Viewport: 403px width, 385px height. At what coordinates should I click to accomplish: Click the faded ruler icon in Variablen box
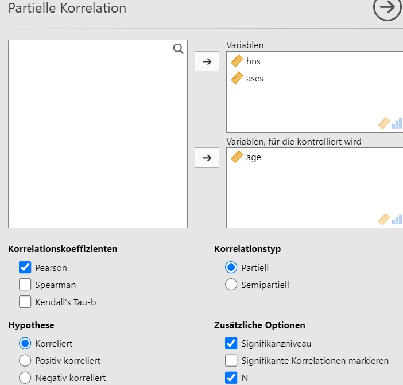[384, 123]
